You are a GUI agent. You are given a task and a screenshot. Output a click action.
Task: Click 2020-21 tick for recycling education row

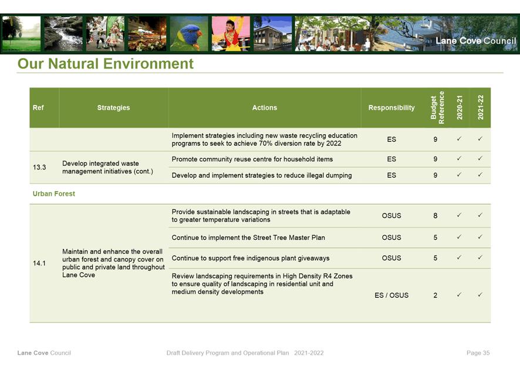[x=459, y=139]
